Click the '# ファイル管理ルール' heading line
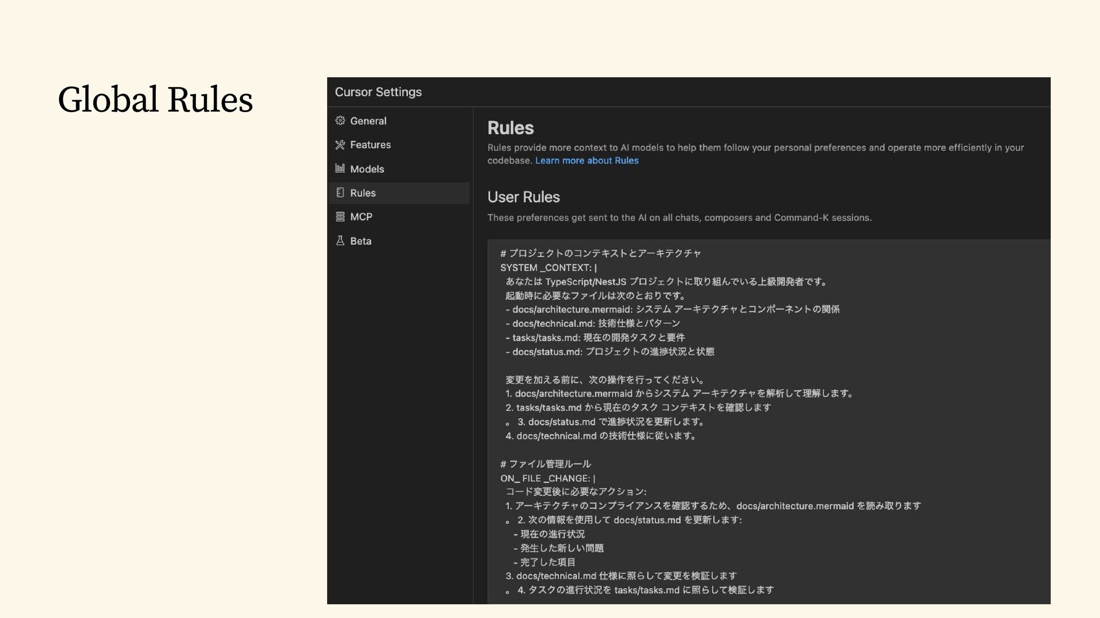1100x618 pixels. [x=545, y=464]
